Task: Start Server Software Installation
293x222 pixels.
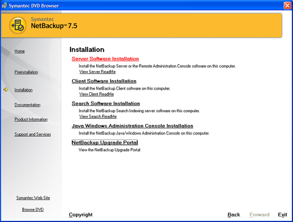Action: pyautogui.click(x=105, y=59)
